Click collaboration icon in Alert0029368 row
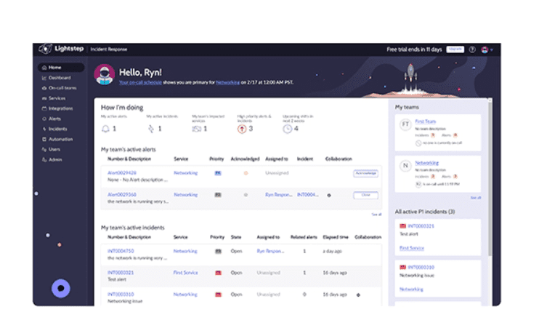 click(329, 195)
